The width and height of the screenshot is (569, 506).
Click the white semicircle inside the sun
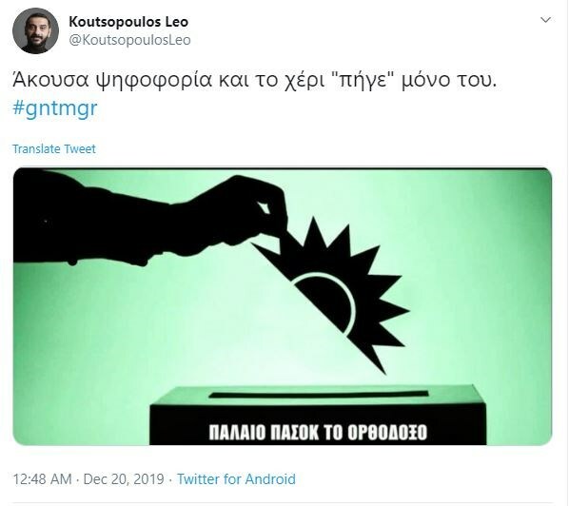click(x=332, y=298)
